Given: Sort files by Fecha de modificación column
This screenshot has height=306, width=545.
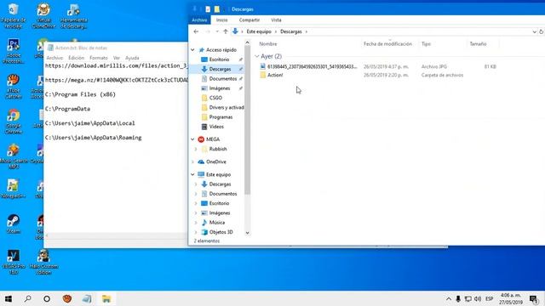Looking at the screenshot, I should coord(387,44).
